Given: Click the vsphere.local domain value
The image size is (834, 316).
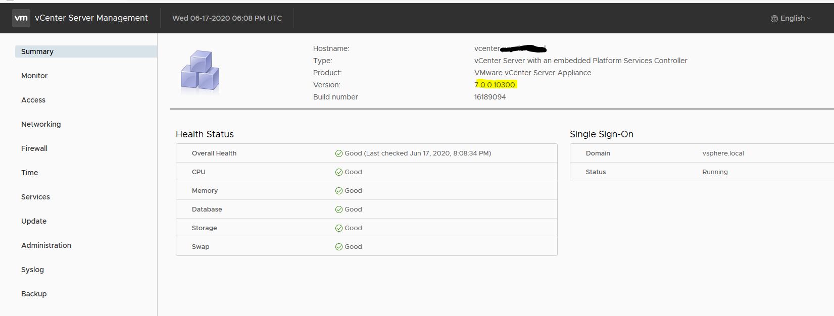Looking at the screenshot, I should pos(723,153).
